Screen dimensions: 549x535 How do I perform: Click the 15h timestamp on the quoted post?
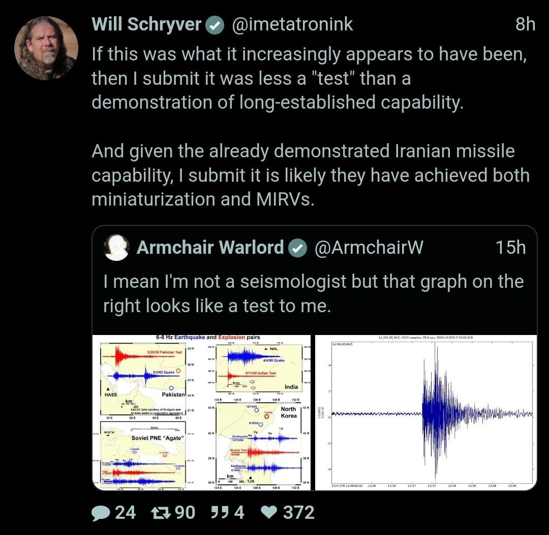[510, 248]
